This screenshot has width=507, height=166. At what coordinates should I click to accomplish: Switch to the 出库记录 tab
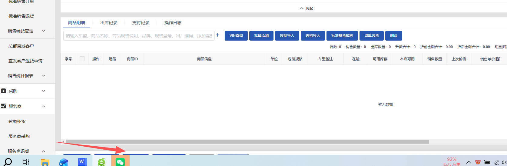[109, 23]
